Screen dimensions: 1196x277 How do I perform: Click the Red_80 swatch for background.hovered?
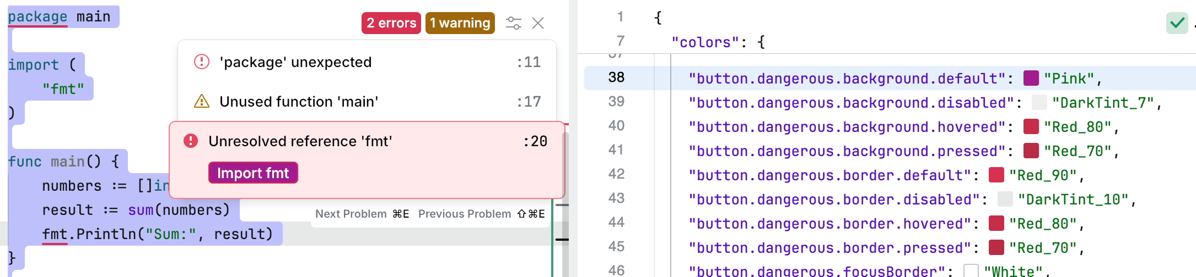click(1031, 127)
